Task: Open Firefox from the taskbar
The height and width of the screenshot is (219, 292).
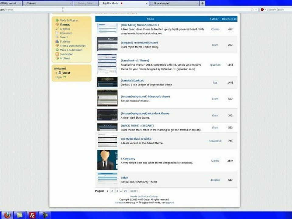Action: (x=7, y=215)
